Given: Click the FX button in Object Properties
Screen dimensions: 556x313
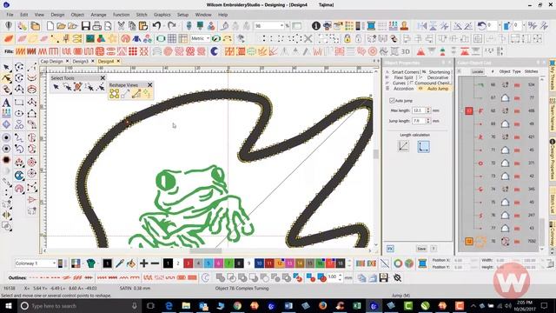Looking at the screenshot, I should [390, 249].
